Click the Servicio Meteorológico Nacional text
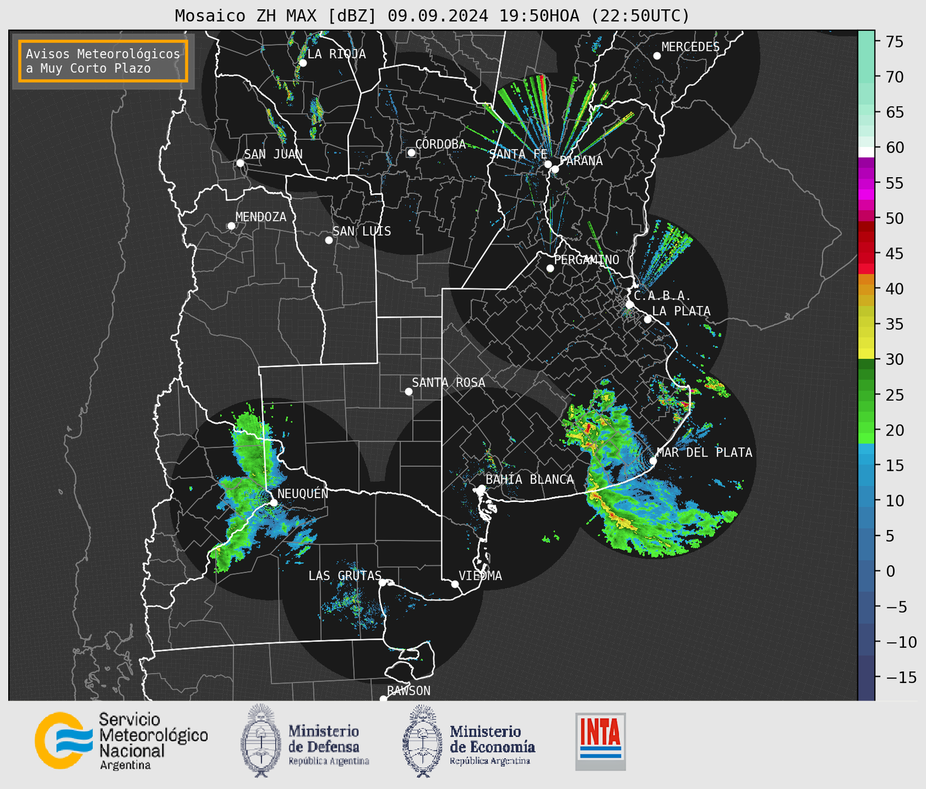Screen dimensions: 926x789 (154, 741)
